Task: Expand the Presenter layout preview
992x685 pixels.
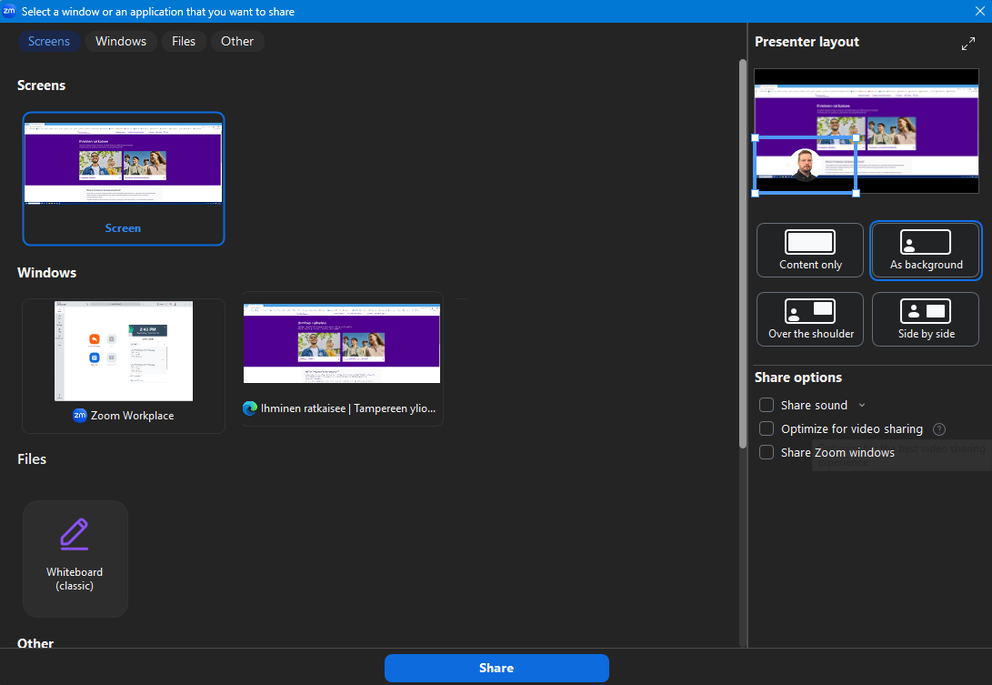Action: point(968,44)
